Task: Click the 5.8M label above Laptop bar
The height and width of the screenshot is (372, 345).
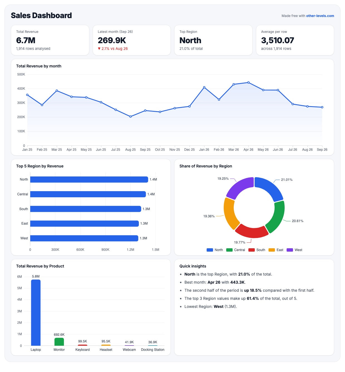Action: pos(36,276)
